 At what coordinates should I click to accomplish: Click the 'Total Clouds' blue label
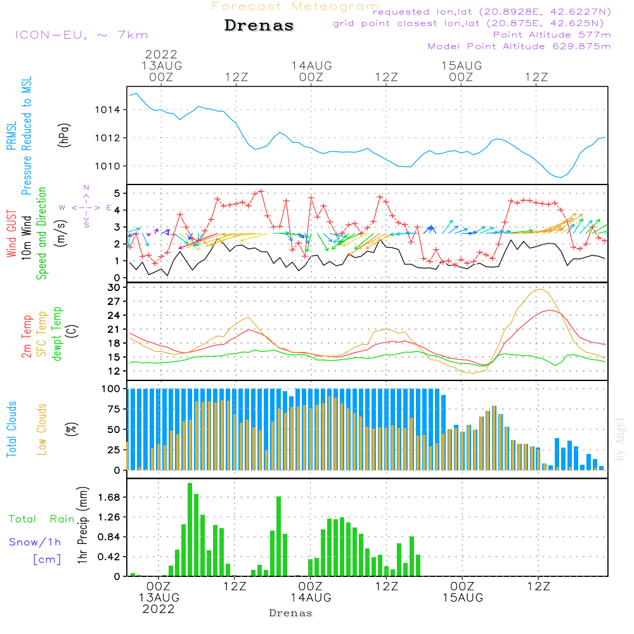11,429
